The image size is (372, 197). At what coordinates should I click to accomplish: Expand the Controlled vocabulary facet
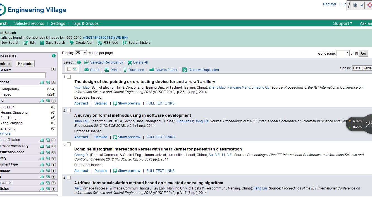(x=54, y=146)
